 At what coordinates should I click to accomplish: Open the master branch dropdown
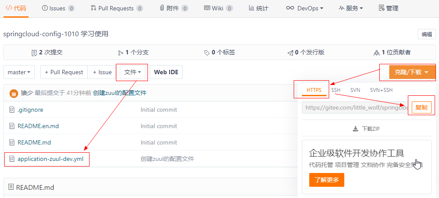pyautogui.click(x=19, y=72)
